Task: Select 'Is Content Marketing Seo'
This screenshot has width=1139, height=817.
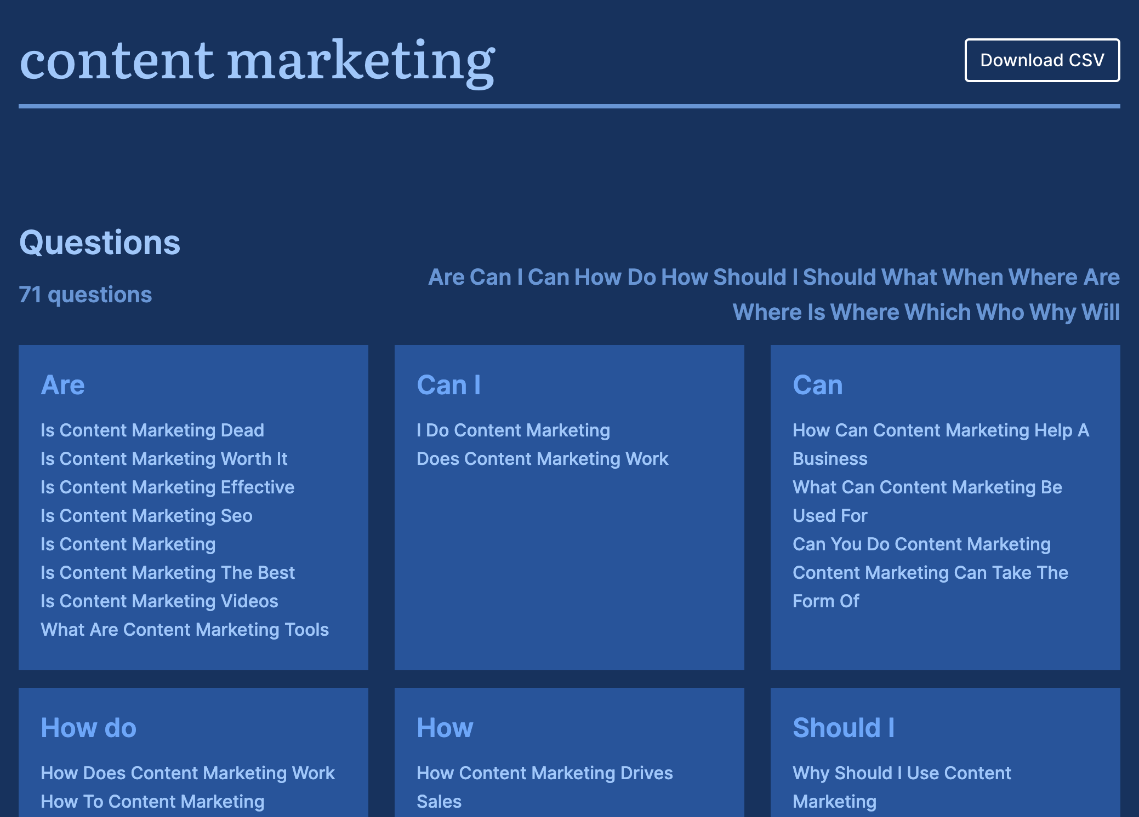Action: 146,516
